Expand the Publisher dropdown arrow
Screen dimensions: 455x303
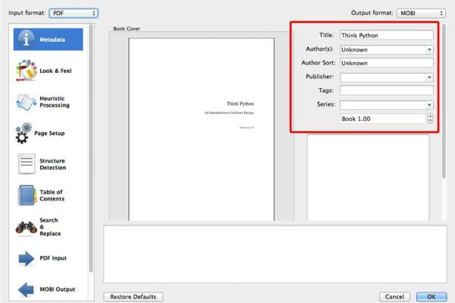pyautogui.click(x=429, y=77)
